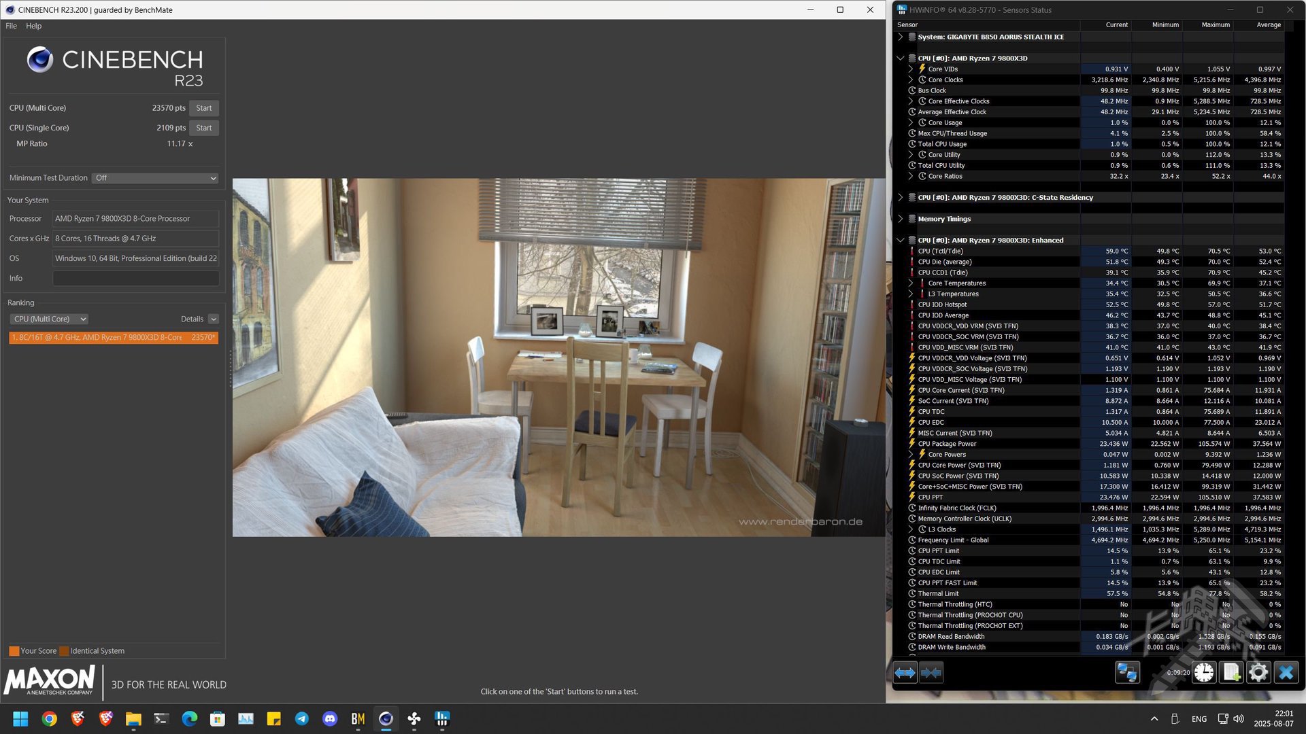This screenshot has width=1306, height=734.
Task: Open BenchMate from the taskbar
Action: coord(358,719)
